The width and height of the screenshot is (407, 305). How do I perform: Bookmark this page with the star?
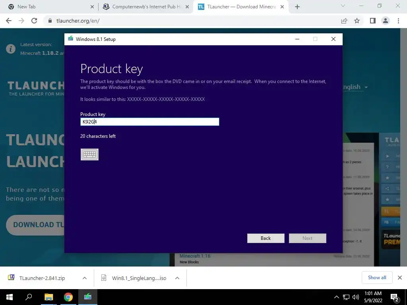click(x=357, y=21)
